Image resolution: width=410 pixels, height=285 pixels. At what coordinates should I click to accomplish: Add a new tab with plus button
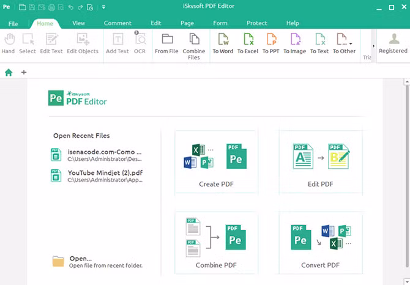[24, 72]
